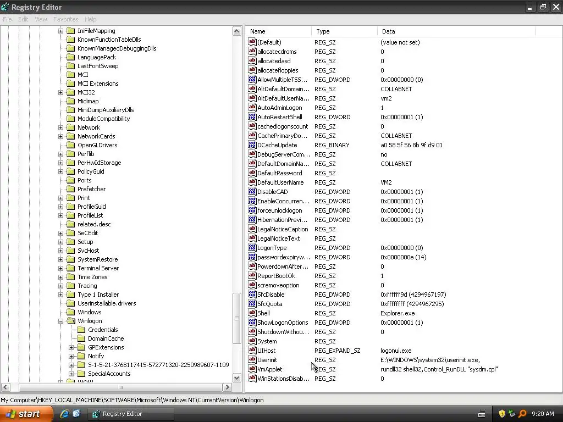Click the DefaultPassword string icon
This screenshot has height=422, width=563.
(x=252, y=173)
